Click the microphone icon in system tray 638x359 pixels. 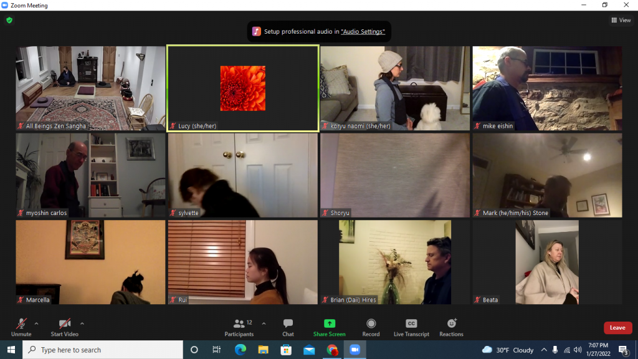tap(555, 350)
